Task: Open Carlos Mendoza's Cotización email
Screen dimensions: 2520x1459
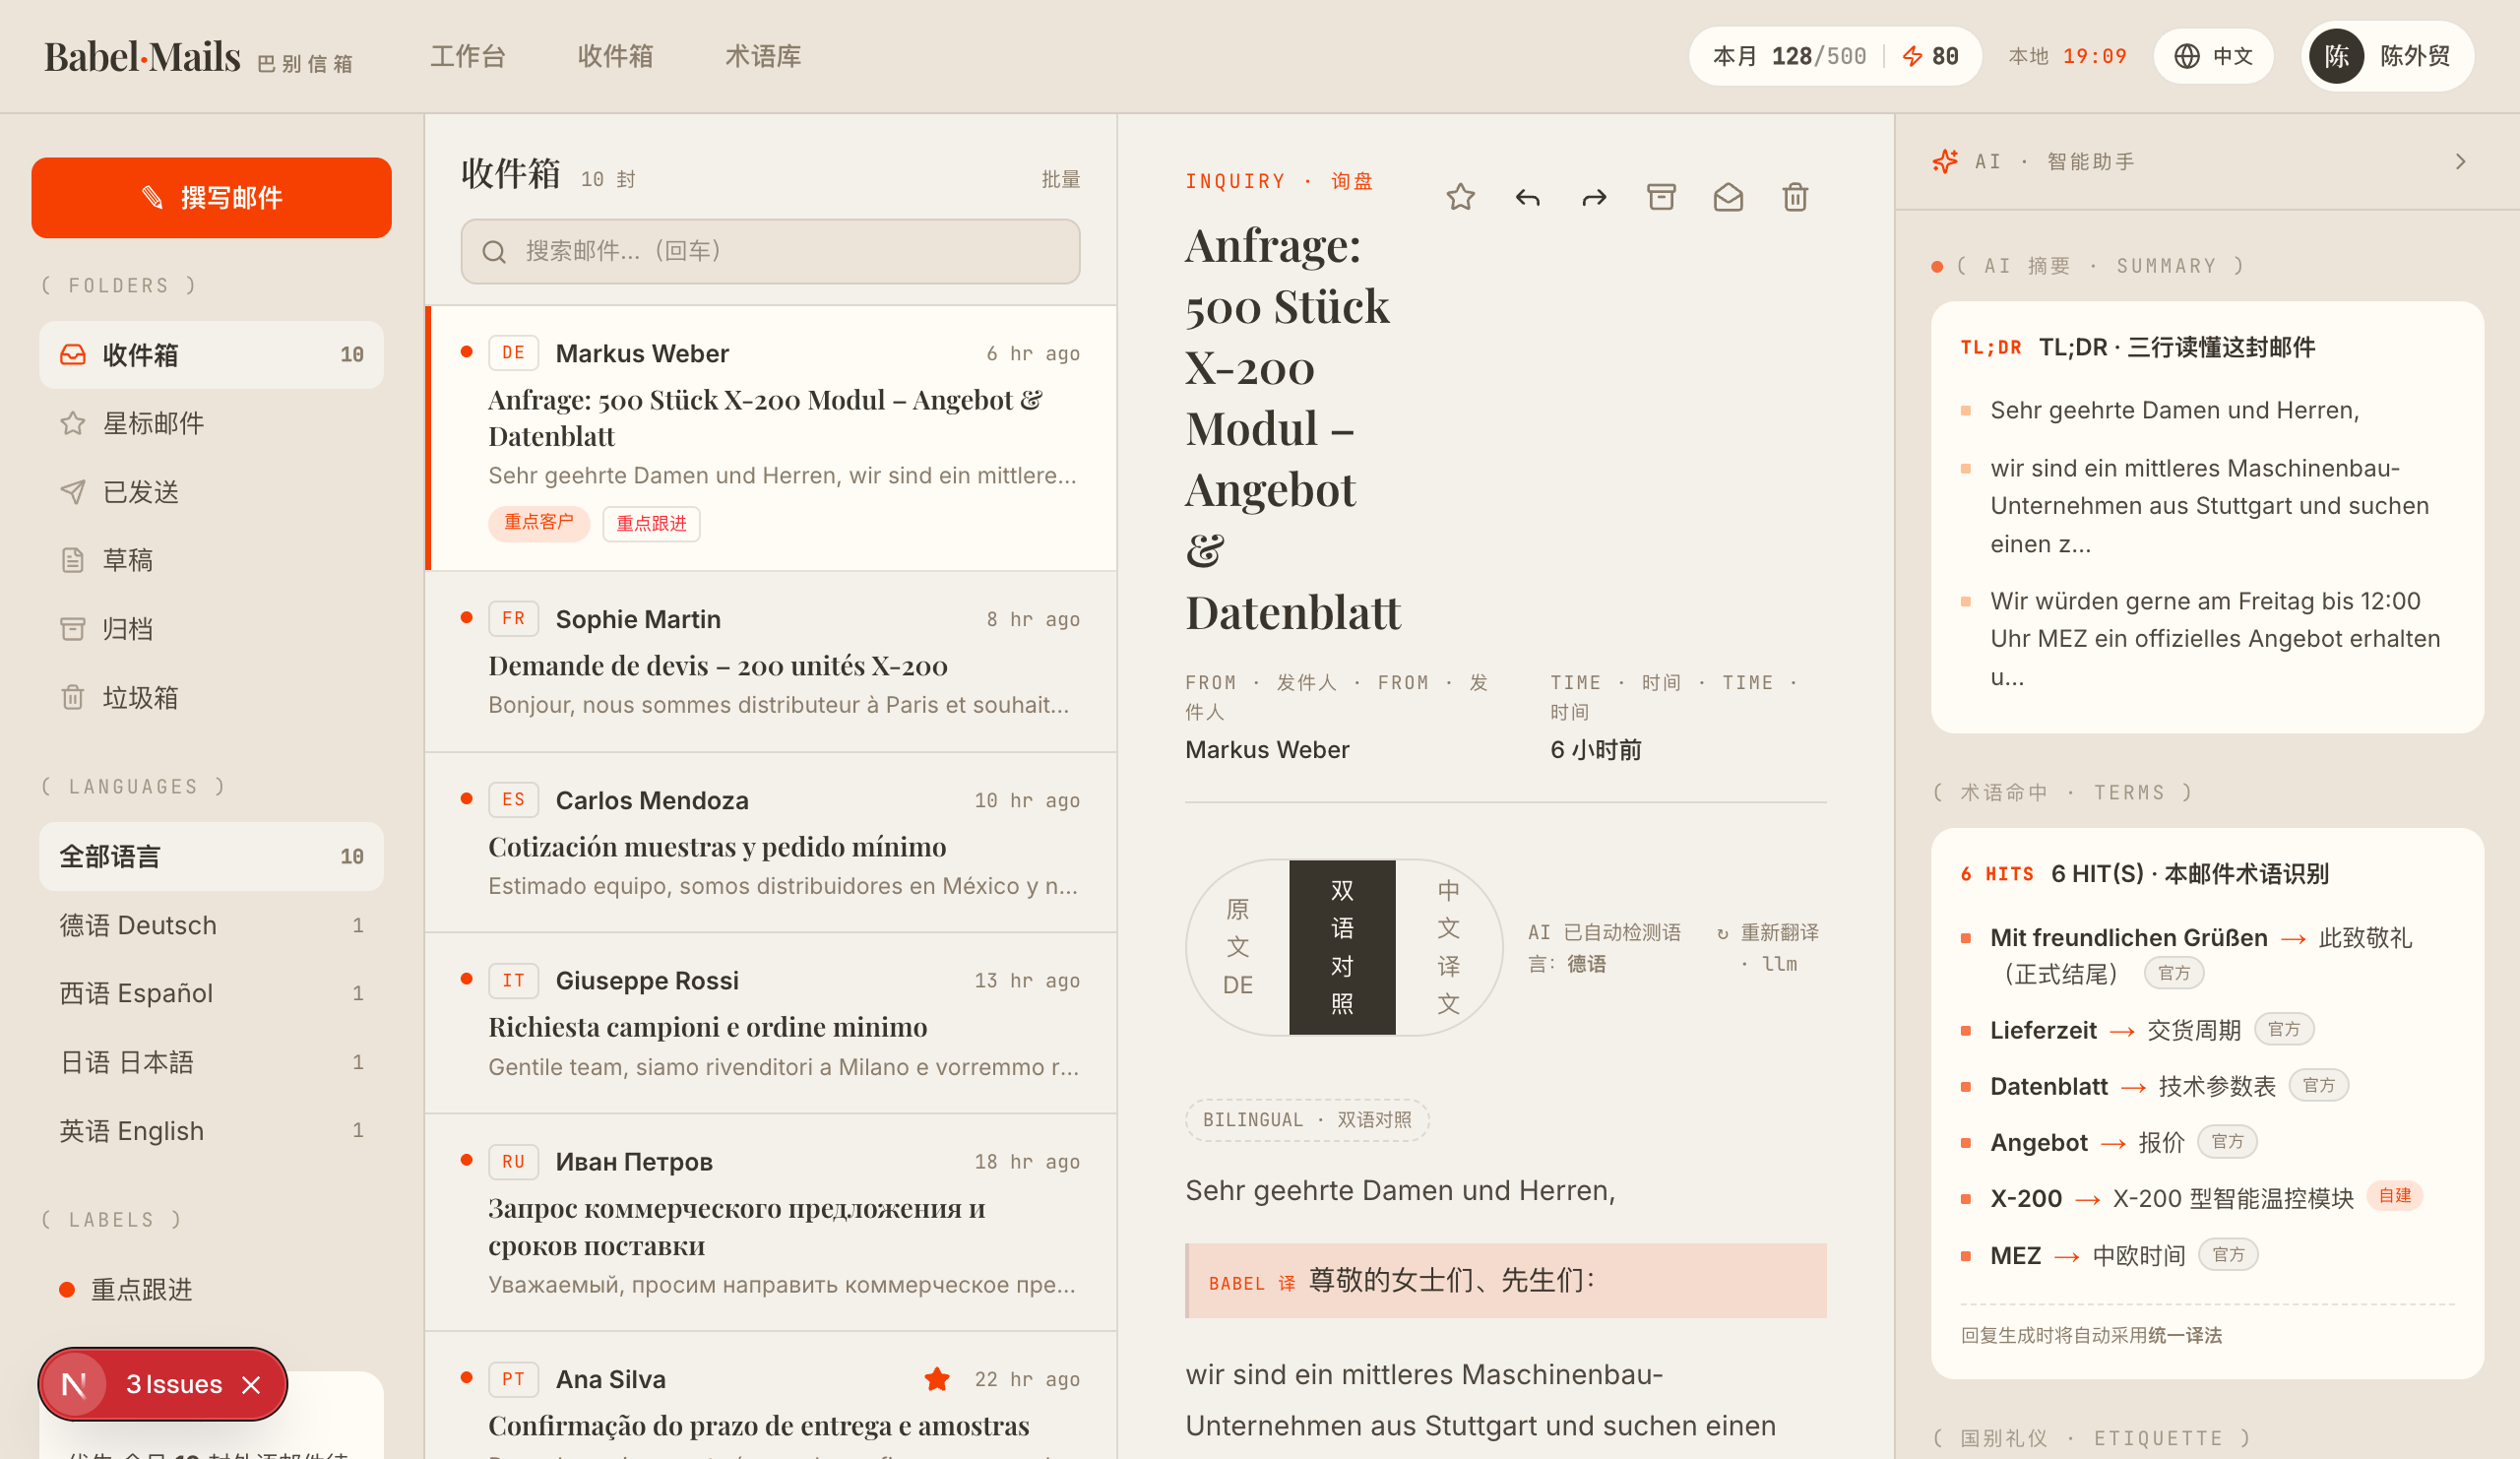Action: (x=770, y=842)
